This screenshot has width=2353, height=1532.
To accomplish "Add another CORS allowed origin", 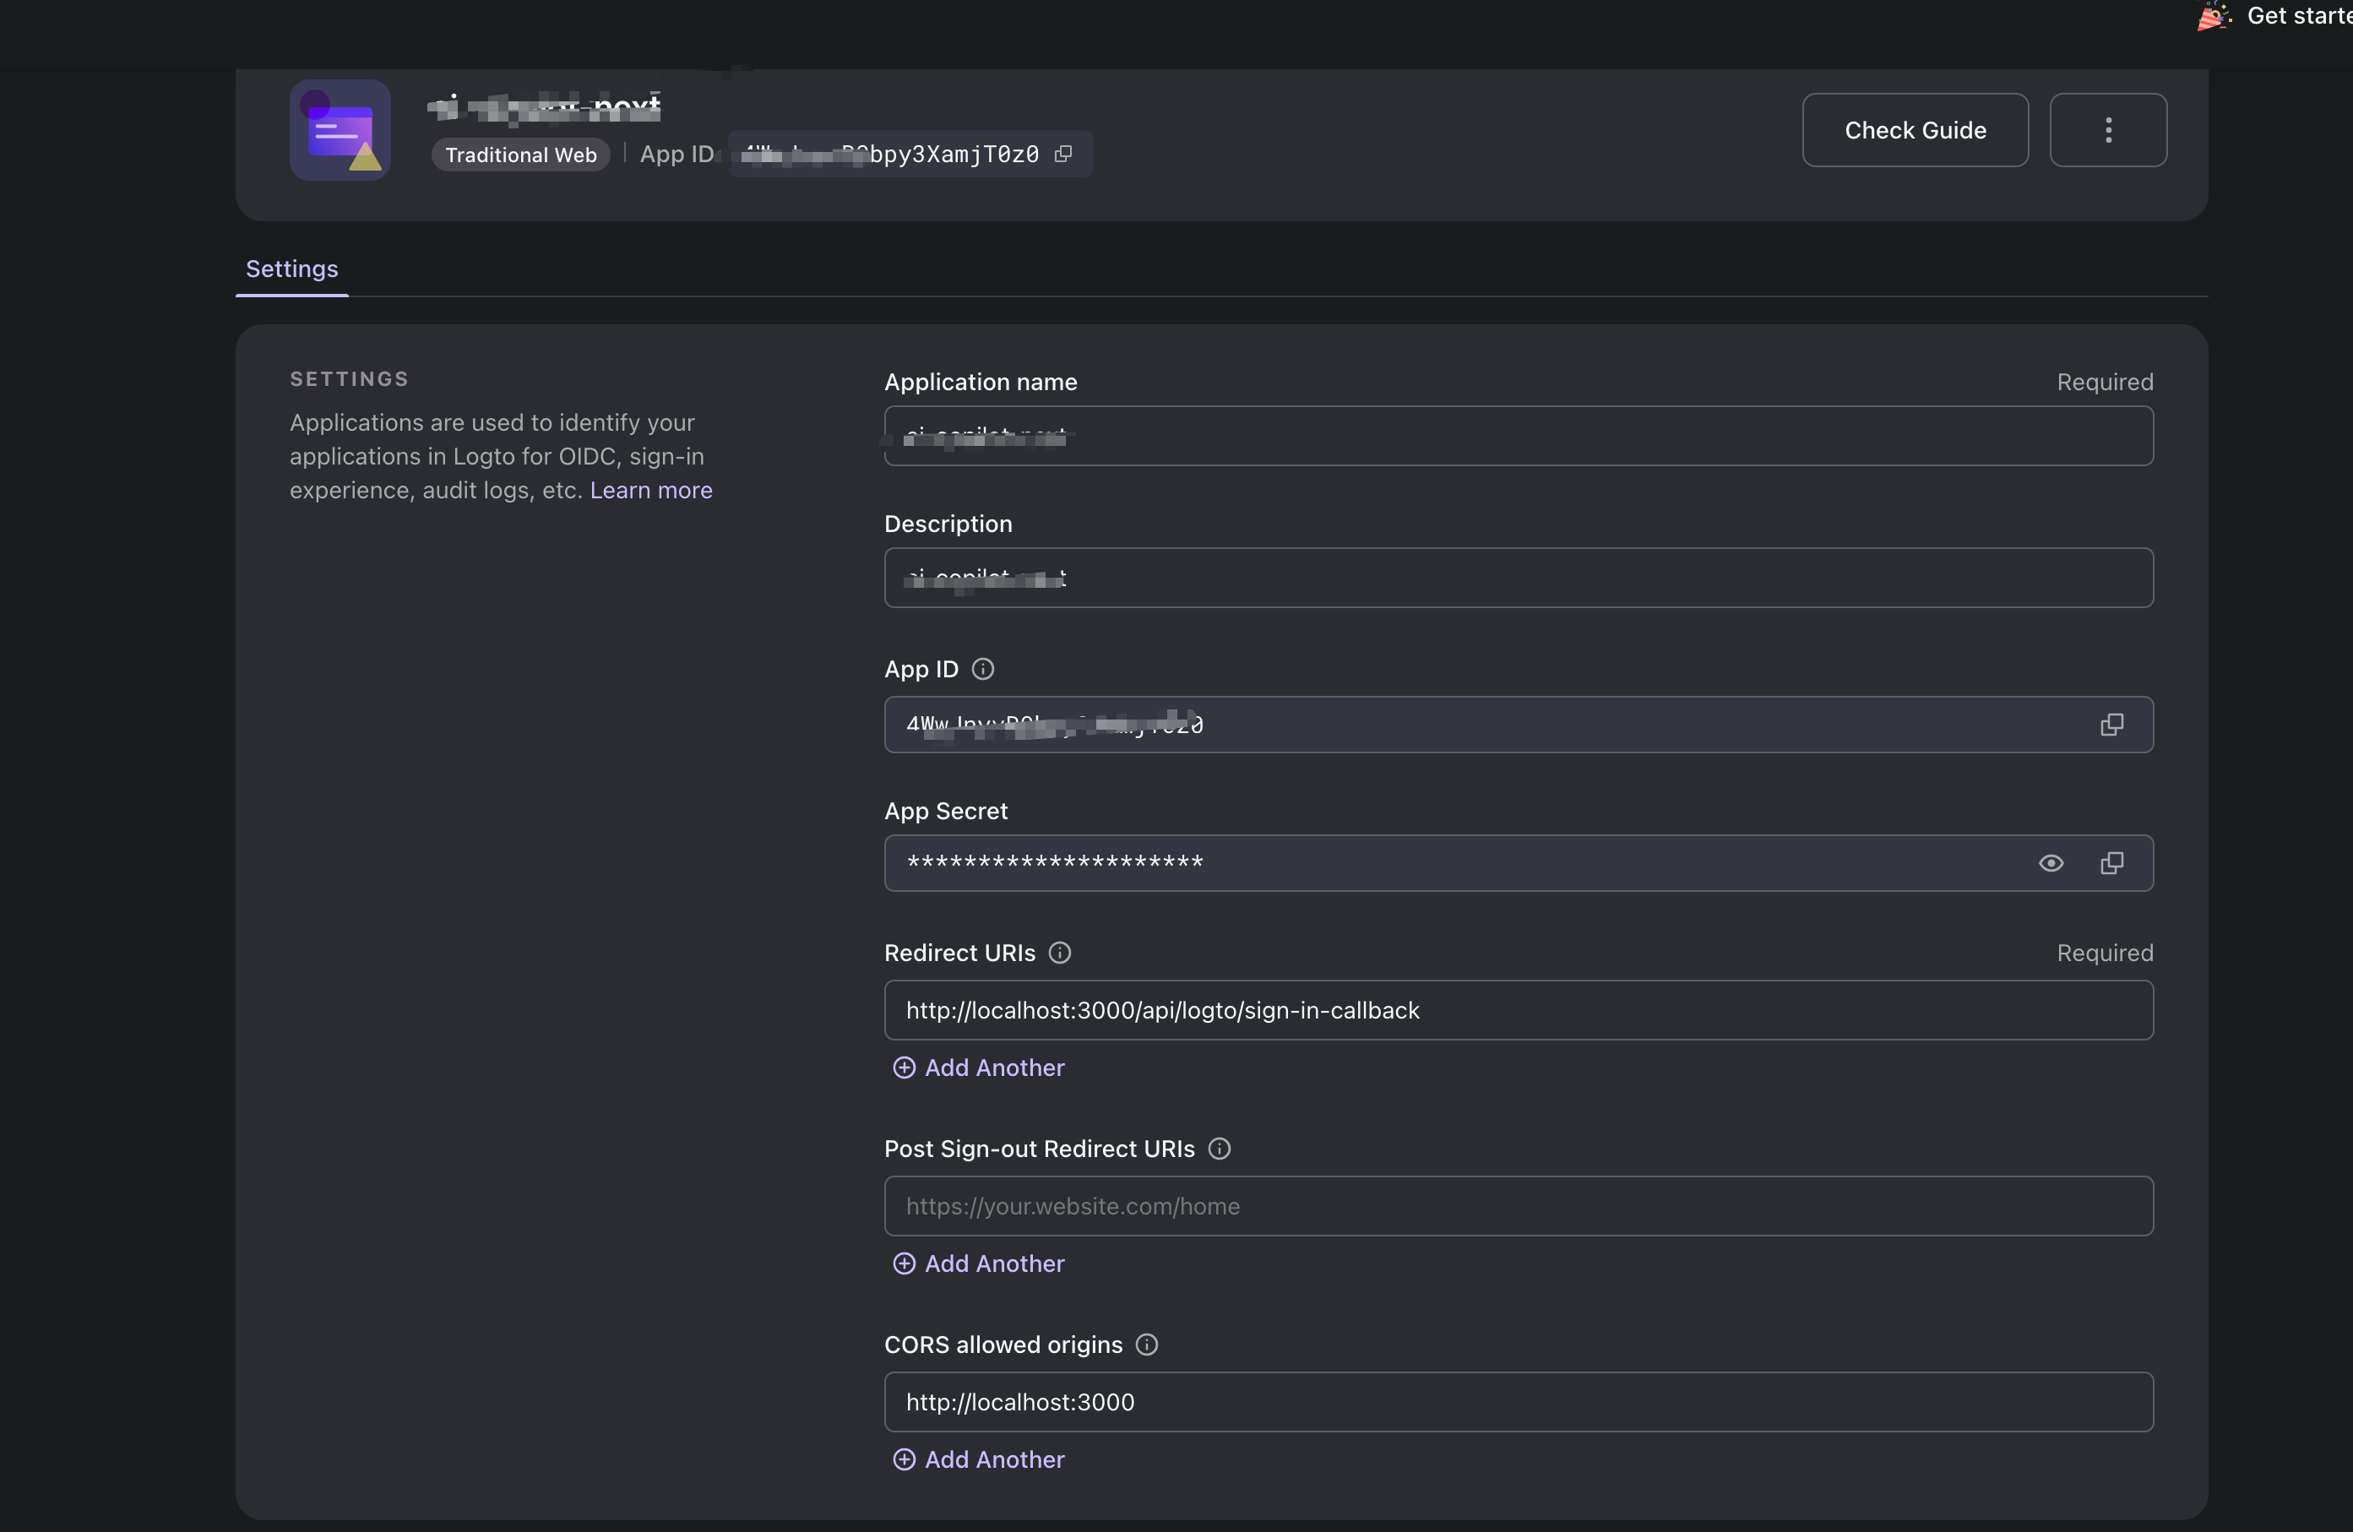I will [x=979, y=1459].
